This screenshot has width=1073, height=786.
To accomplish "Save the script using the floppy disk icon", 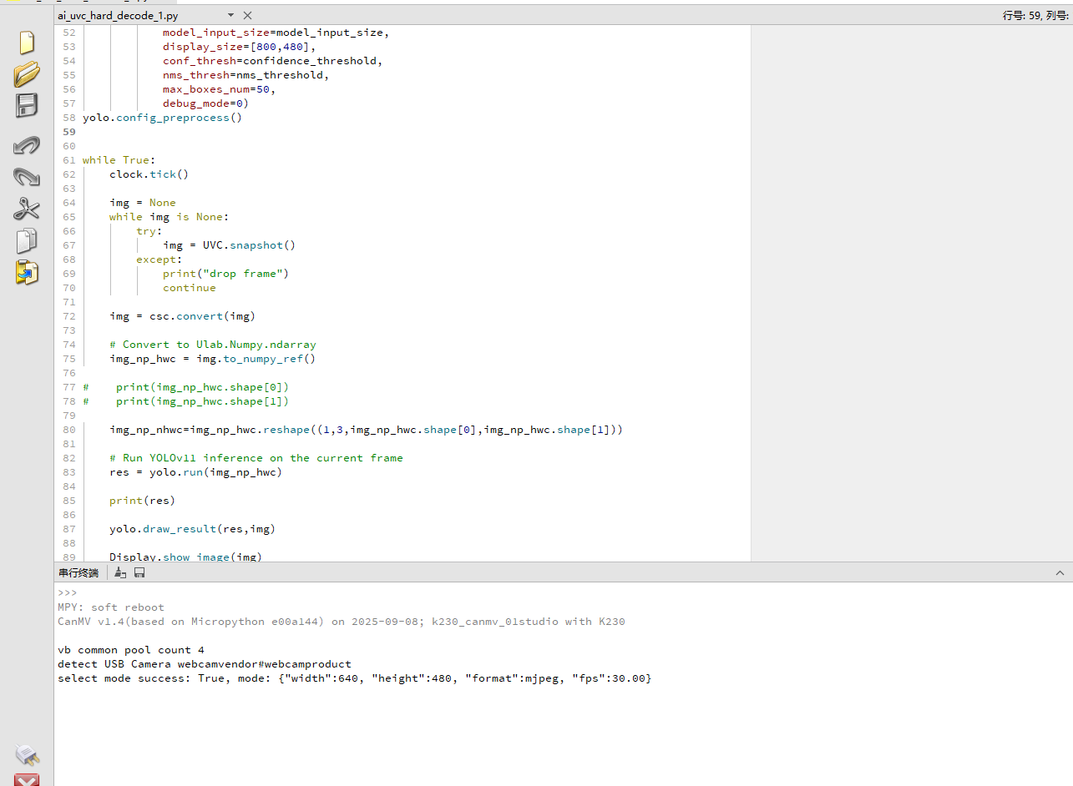I will point(27,106).
